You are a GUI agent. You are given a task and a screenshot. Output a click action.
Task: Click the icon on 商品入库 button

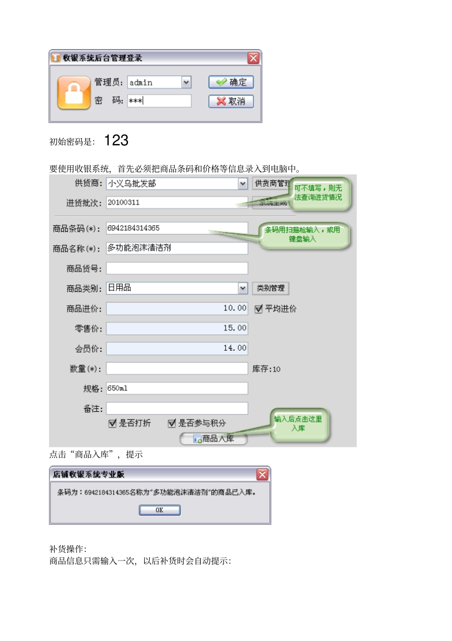(x=197, y=439)
